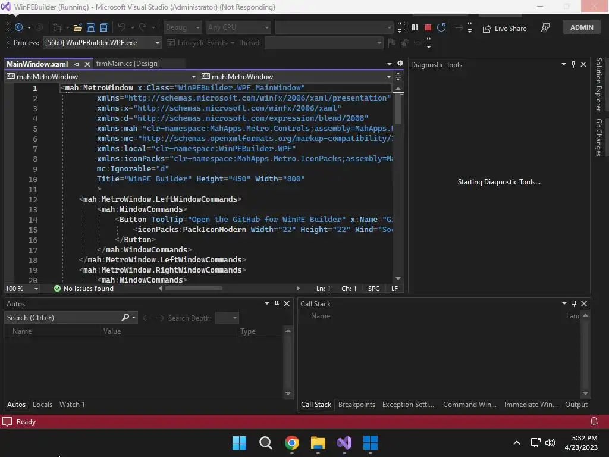The width and height of the screenshot is (609, 457).
Task: Click the split editor icon
Action: click(398, 77)
